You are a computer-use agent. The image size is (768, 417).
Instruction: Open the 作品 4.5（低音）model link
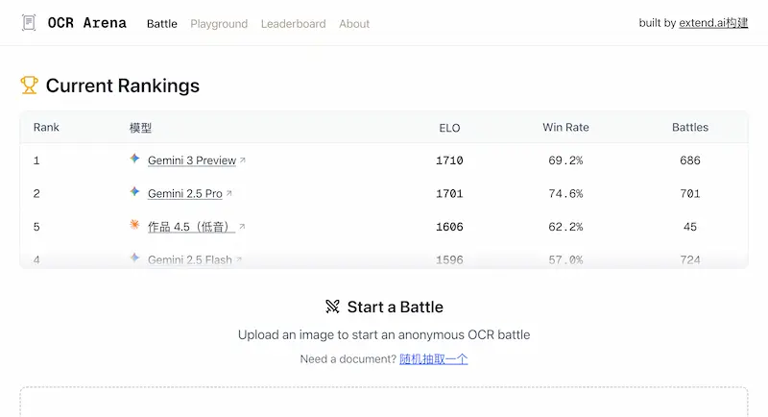point(191,228)
